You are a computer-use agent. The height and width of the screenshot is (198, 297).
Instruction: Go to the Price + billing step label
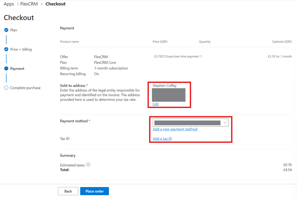pyautogui.click(x=21, y=49)
